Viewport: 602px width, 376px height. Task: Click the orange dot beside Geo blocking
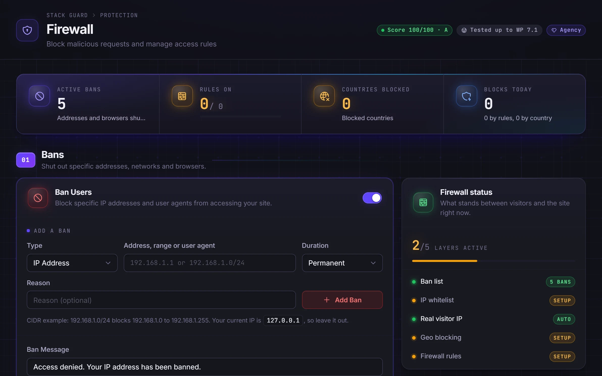coord(414,338)
